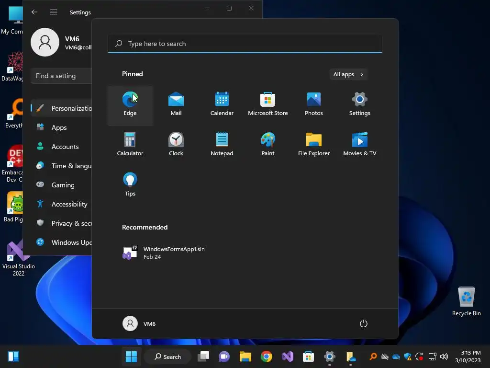Screen dimensions: 490x368
Task: Select Personalization in the Settings sidebar
Action: click(61, 108)
